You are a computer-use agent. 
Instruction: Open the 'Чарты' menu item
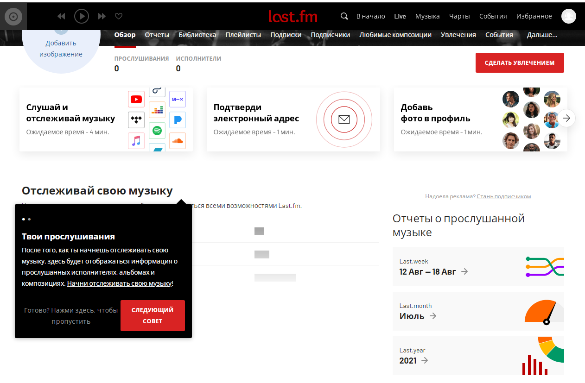pyautogui.click(x=459, y=16)
